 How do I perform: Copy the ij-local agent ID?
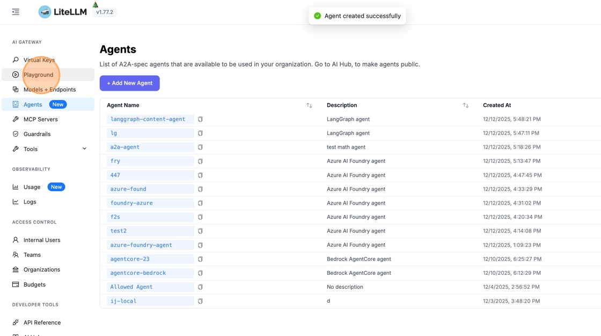(200, 301)
